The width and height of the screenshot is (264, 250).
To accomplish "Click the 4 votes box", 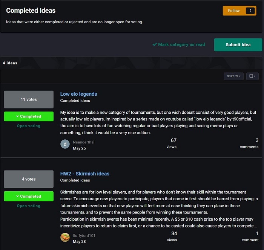I will coord(29,179).
